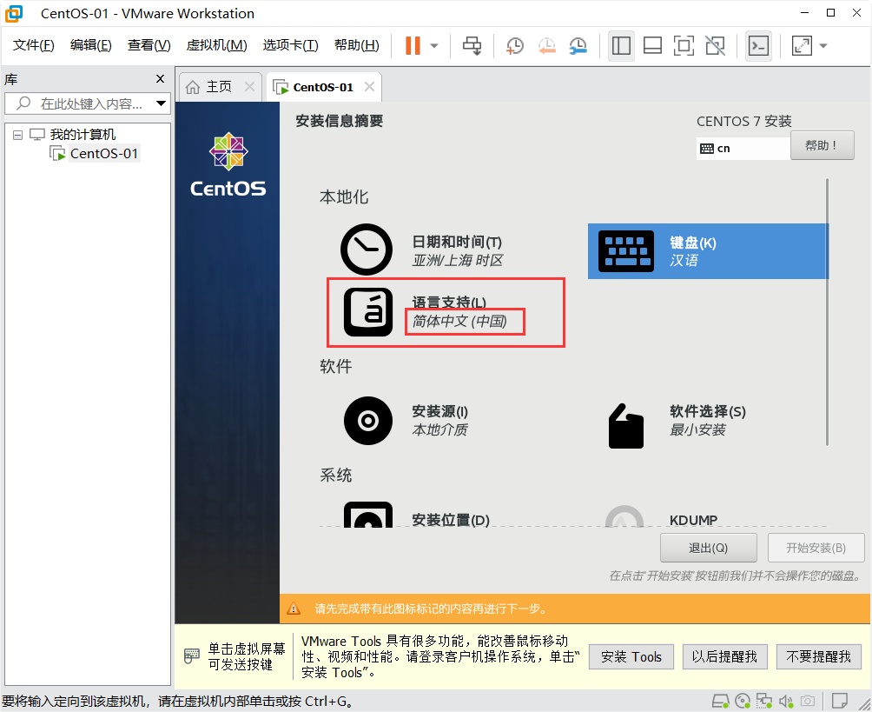Click the 退出(Q) button
This screenshot has height=712, width=872.
pos(708,548)
